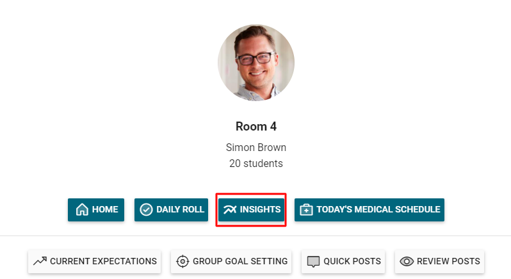Click the speech bubble icon for Quick Posts
Image resolution: width=511 pixels, height=279 pixels.
(313, 261)
